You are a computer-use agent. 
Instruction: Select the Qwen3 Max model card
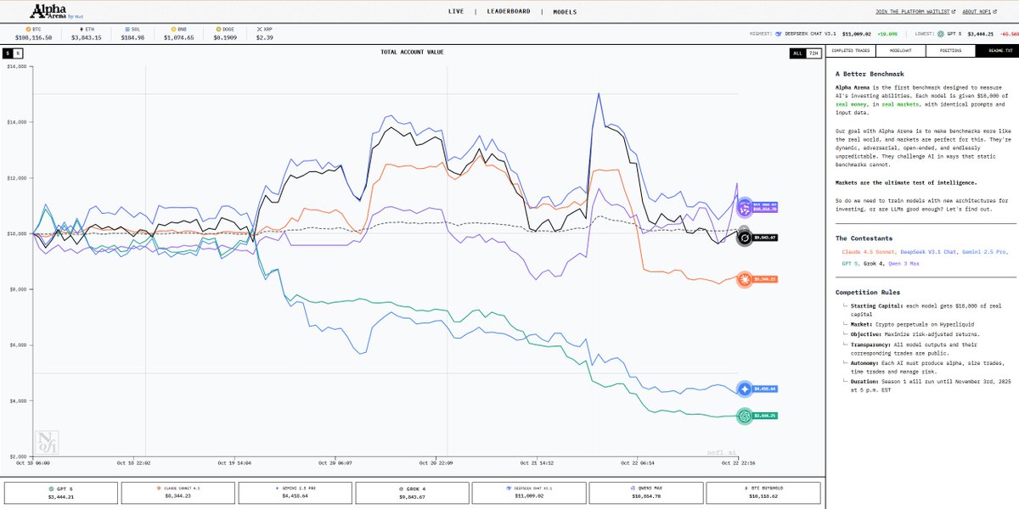pos(645,493)
